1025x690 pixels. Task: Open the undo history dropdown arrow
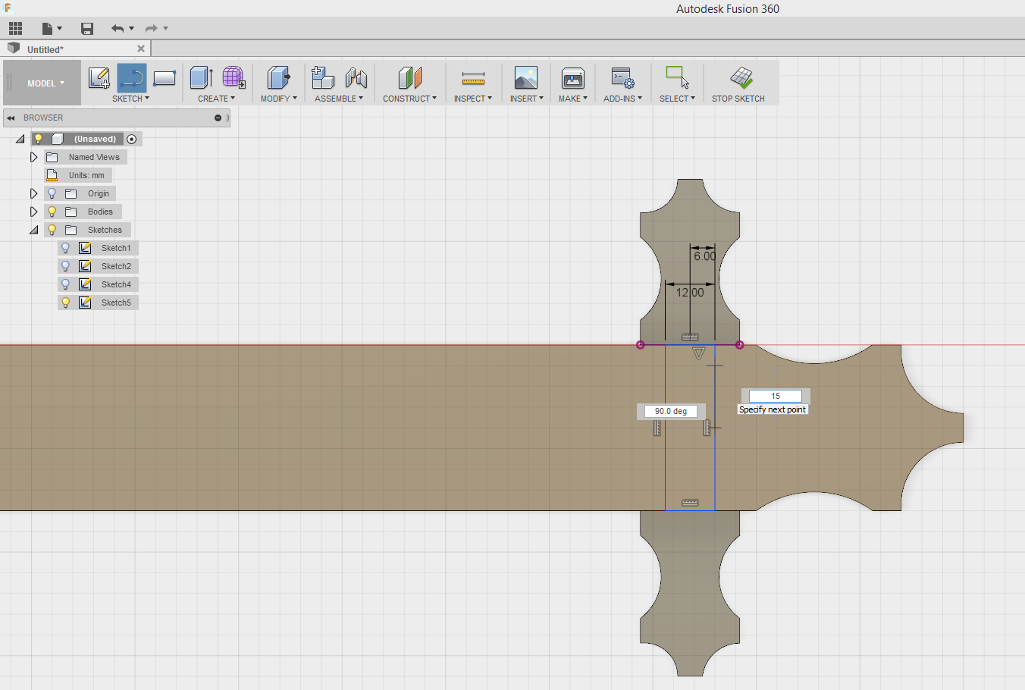tap(132, 29)
